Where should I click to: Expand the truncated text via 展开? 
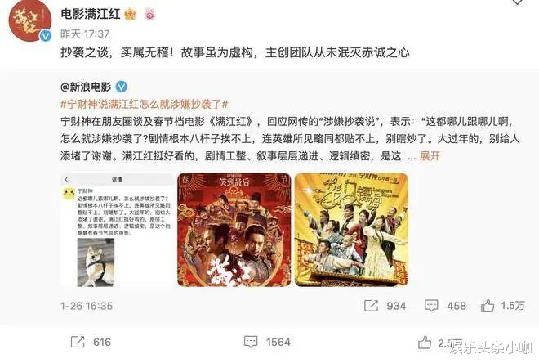coord(430,156)
